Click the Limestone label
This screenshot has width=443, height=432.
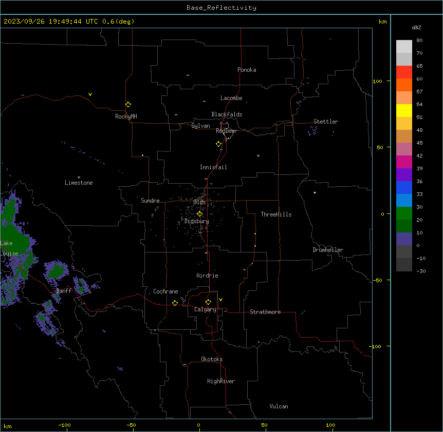coord(79,183)
